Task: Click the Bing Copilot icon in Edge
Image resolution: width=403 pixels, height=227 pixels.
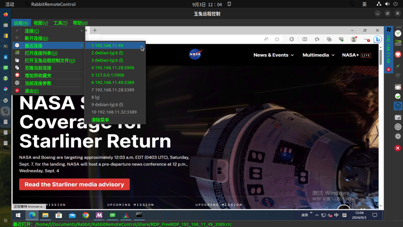Action: (x=378, y=39)
